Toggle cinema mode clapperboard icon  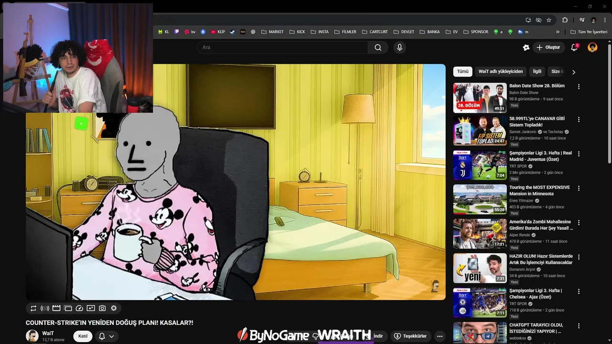(x=56, y=308)
